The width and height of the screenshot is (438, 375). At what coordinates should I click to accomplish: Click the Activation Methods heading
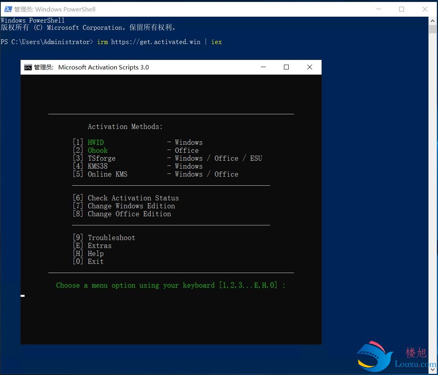[x=125, y=127]
